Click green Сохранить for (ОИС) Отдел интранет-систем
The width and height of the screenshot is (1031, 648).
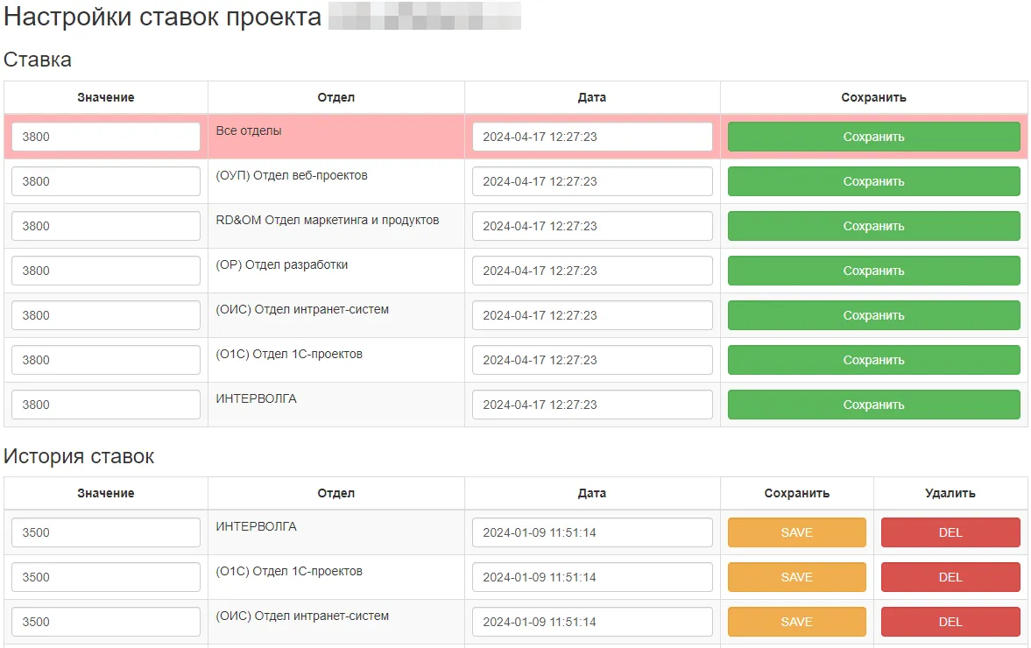pos(873,315)
